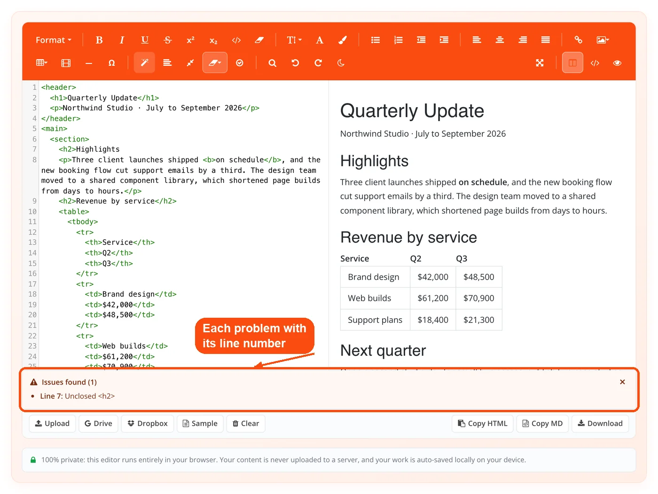
Task: Insert a horizontal rule
Action: pyautogui.click(x=89, y=63)
